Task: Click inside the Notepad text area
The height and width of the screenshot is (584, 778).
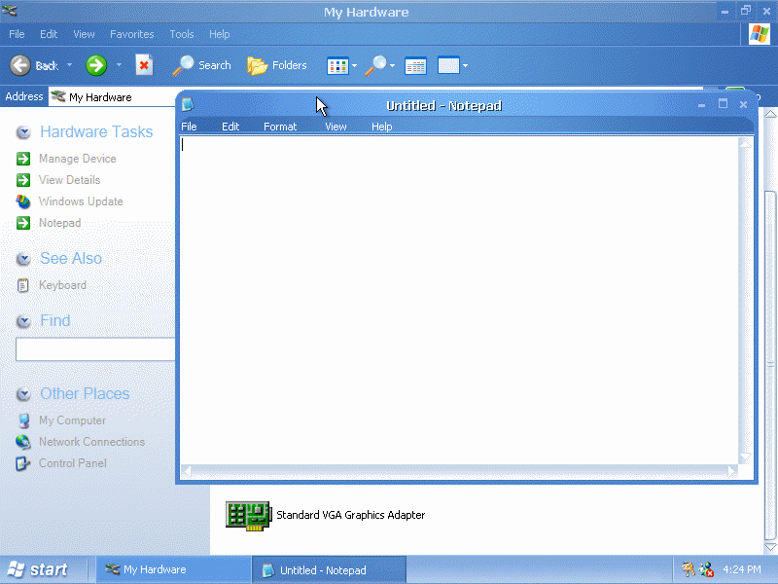Action: [459, 301]
